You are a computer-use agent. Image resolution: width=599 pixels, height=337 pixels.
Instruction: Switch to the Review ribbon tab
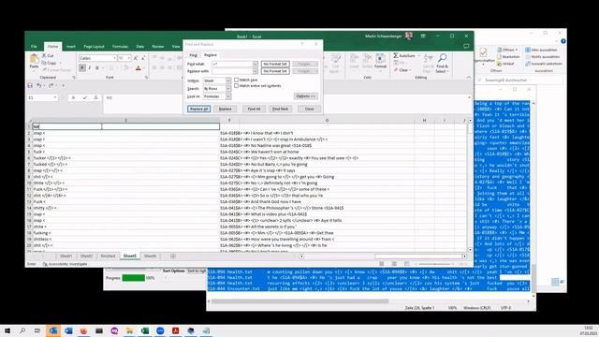(158, 46)
